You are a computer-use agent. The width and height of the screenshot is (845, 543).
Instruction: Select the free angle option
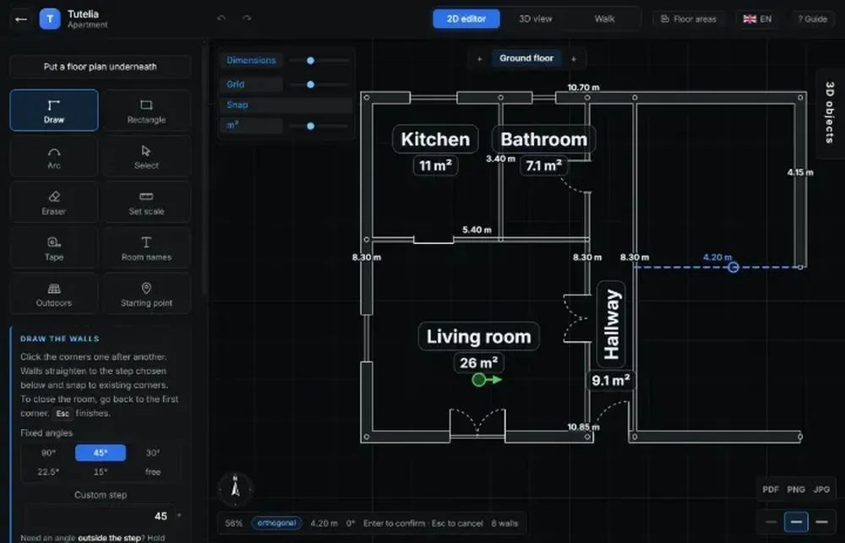click(x=153, y=472)
